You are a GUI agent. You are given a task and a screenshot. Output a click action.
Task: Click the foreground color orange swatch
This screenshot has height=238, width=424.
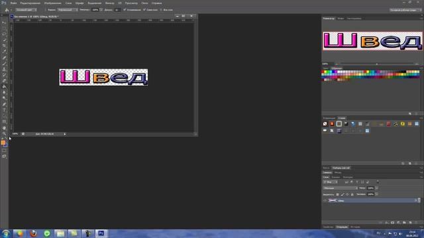[3, 143]
